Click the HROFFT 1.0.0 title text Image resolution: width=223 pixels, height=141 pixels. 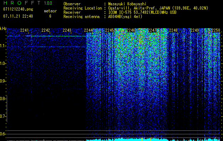click(x=28, y=3)
